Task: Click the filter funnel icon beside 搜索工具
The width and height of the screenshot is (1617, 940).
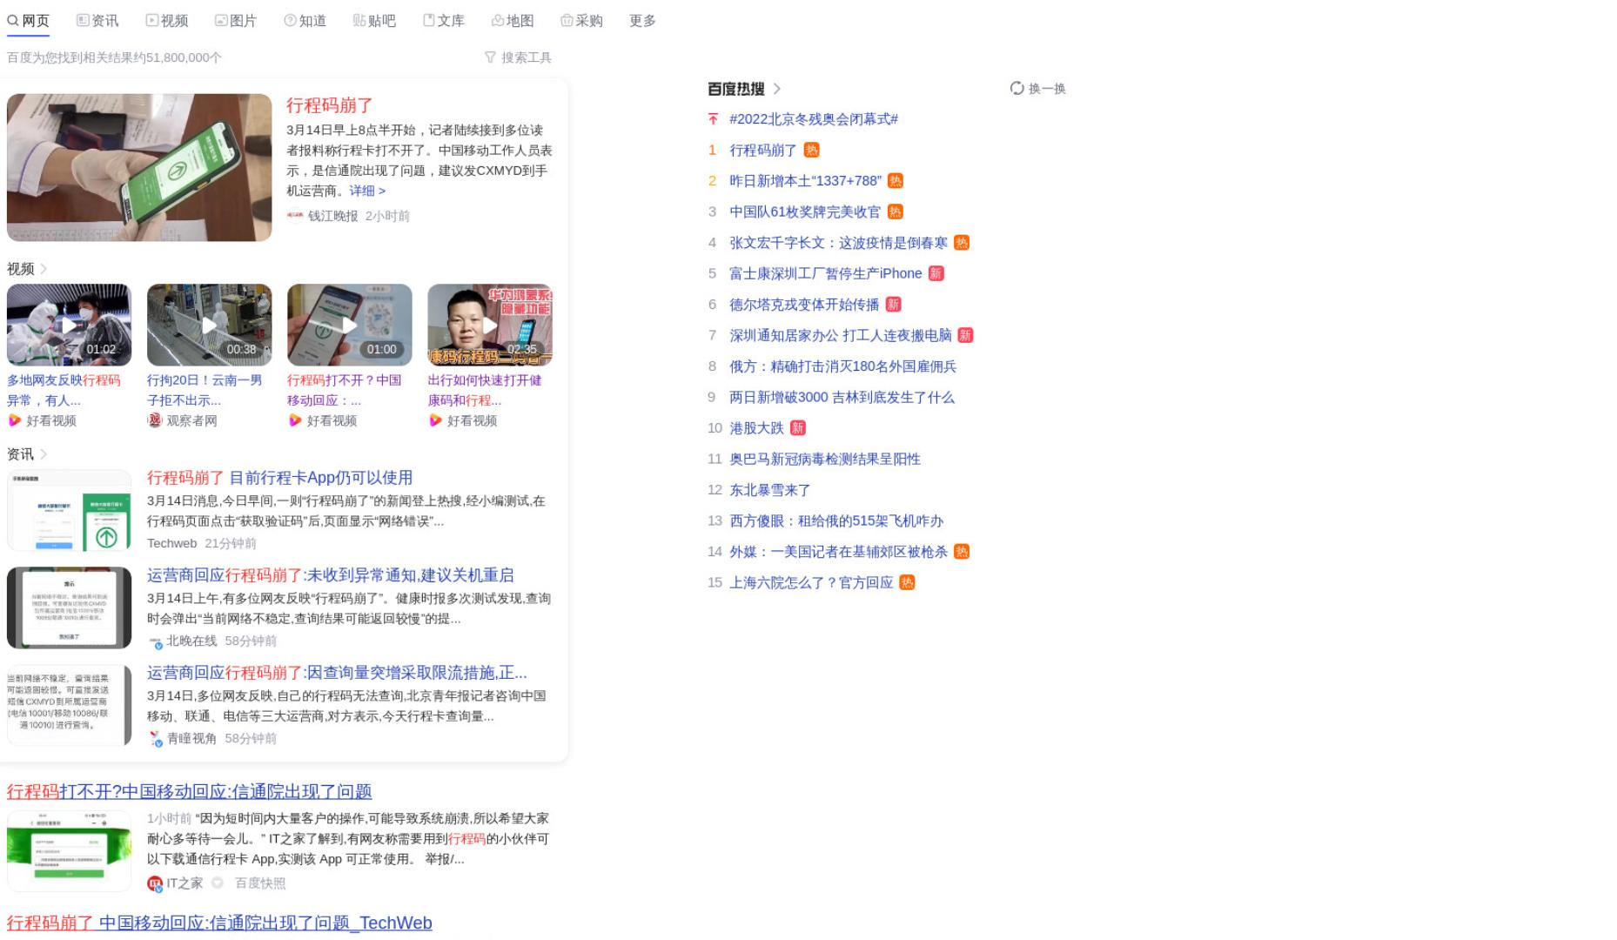Action: 490,57
